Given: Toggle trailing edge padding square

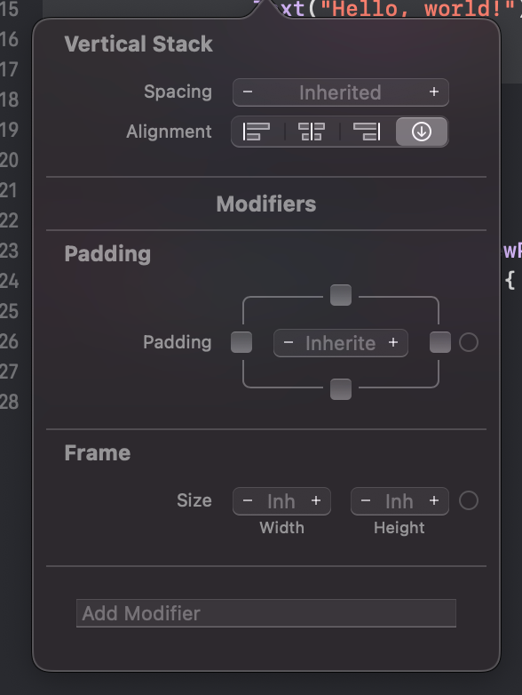Looking at the screenshot, I should point(440,342).
